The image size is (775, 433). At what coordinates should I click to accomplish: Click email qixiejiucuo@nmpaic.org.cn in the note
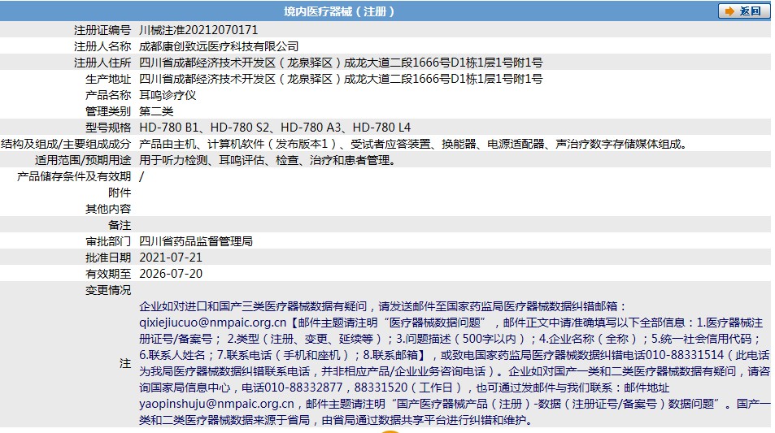(x=213, y=323)
